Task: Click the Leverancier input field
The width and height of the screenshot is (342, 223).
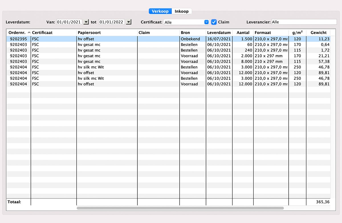Action: (x=304, y=22)
